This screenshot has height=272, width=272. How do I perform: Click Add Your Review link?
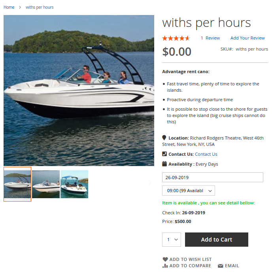tap(247, 38)
